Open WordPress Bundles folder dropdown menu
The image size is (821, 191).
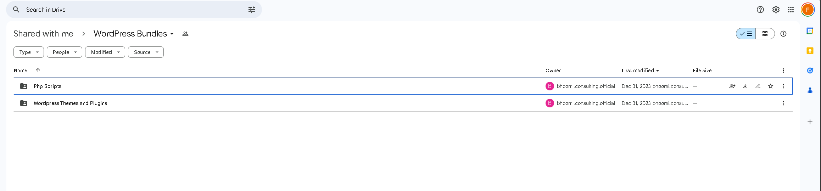click(134, 34)
